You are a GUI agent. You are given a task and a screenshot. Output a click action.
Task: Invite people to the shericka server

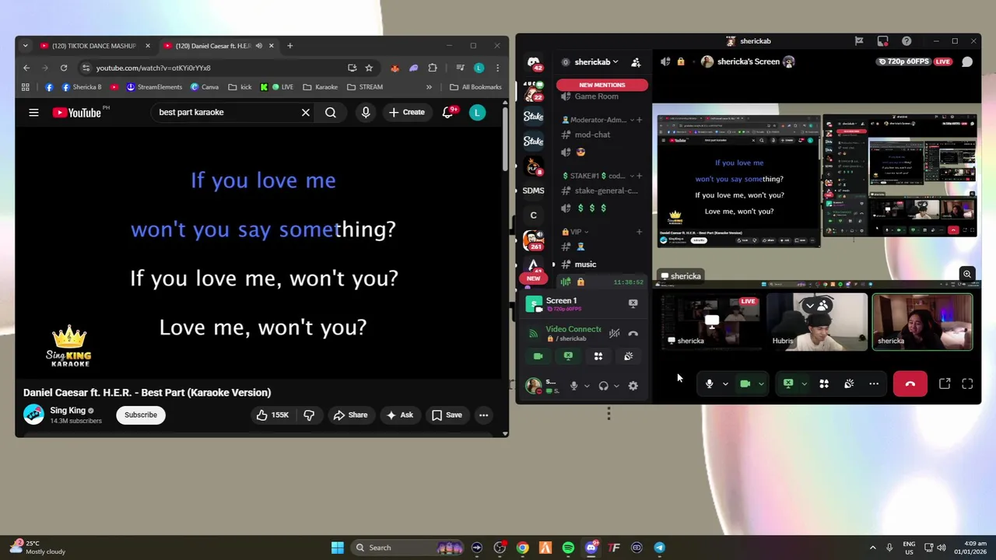[x=636, y=62]
